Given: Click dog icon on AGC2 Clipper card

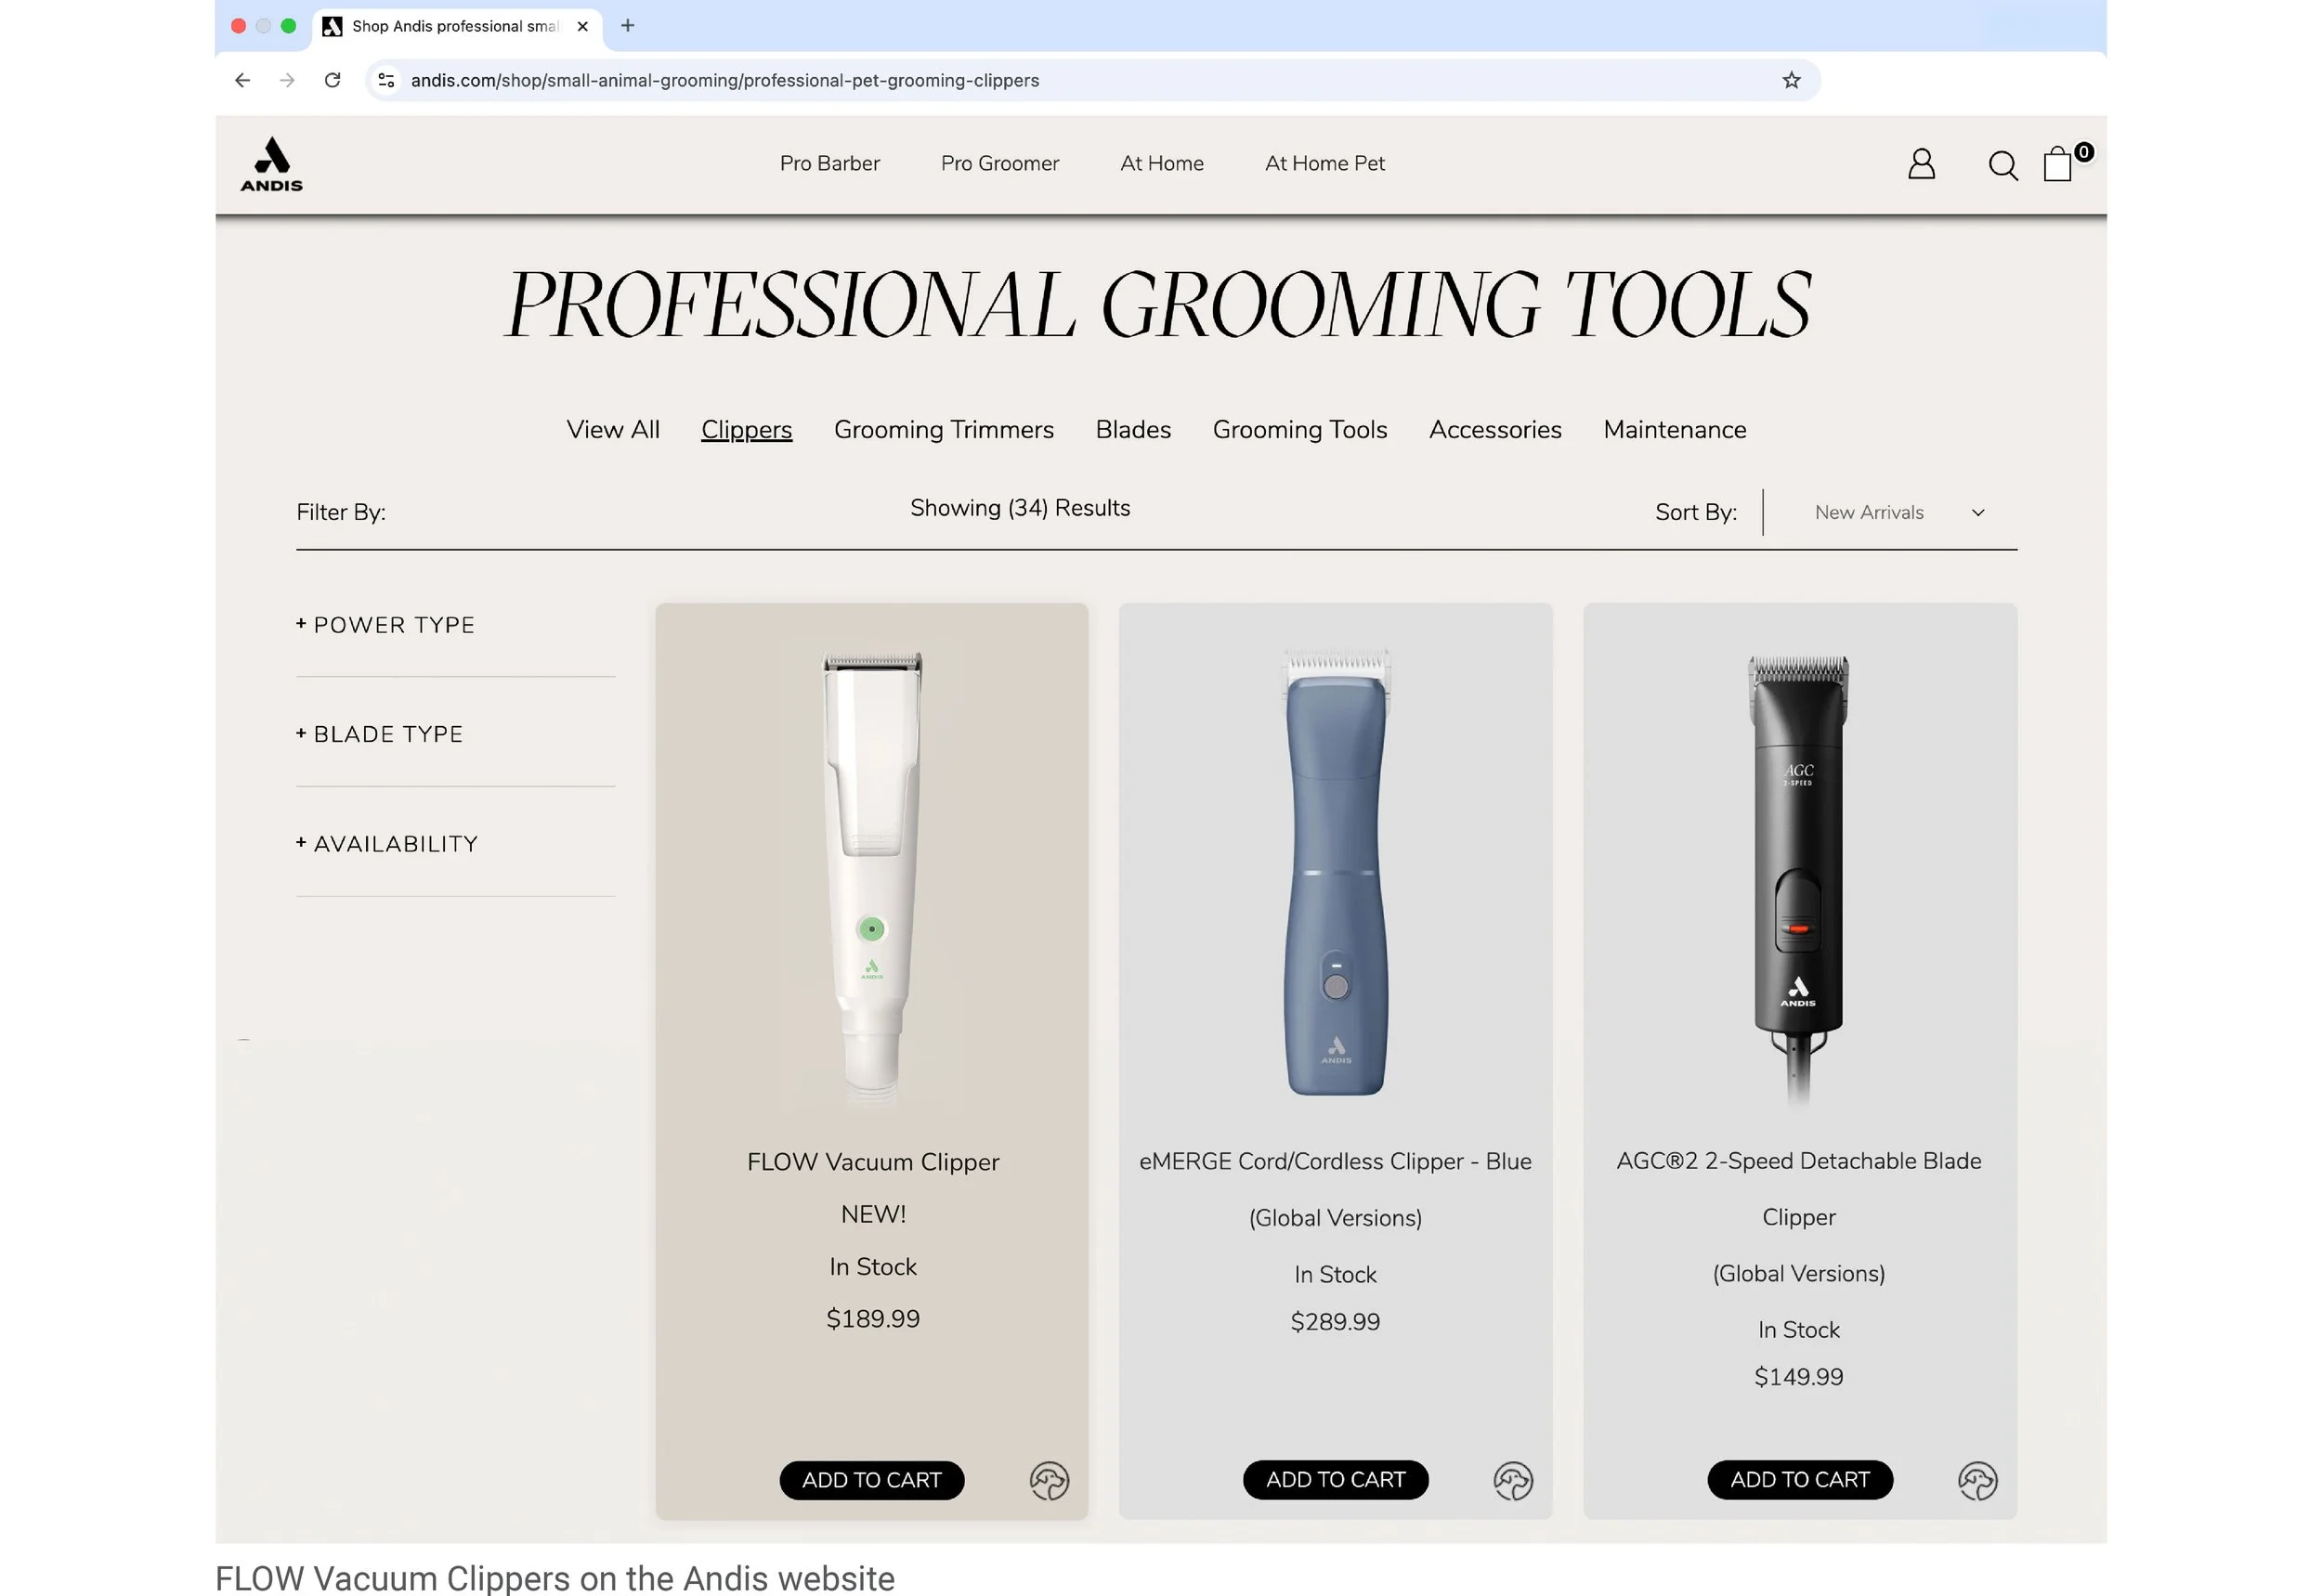Looking at the screenshot, I should coord(1976,1480).
